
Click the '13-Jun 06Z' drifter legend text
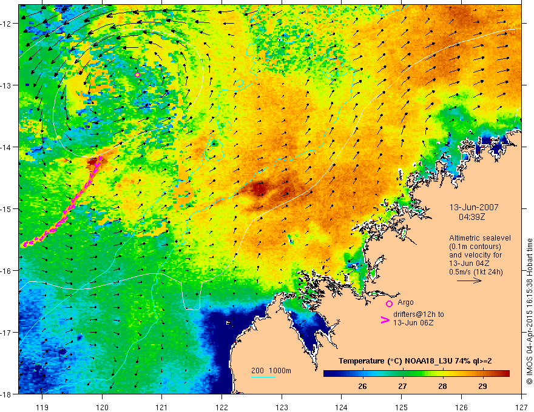coord(413,323)
